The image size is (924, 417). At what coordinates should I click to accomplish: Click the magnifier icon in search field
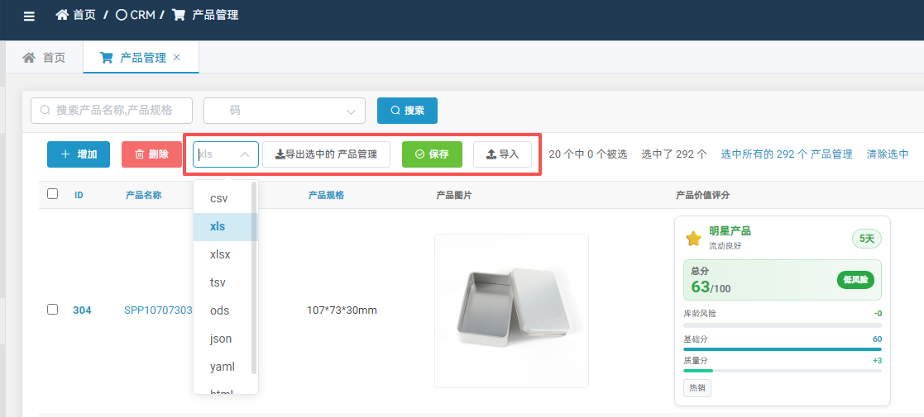tap(45, 111)
